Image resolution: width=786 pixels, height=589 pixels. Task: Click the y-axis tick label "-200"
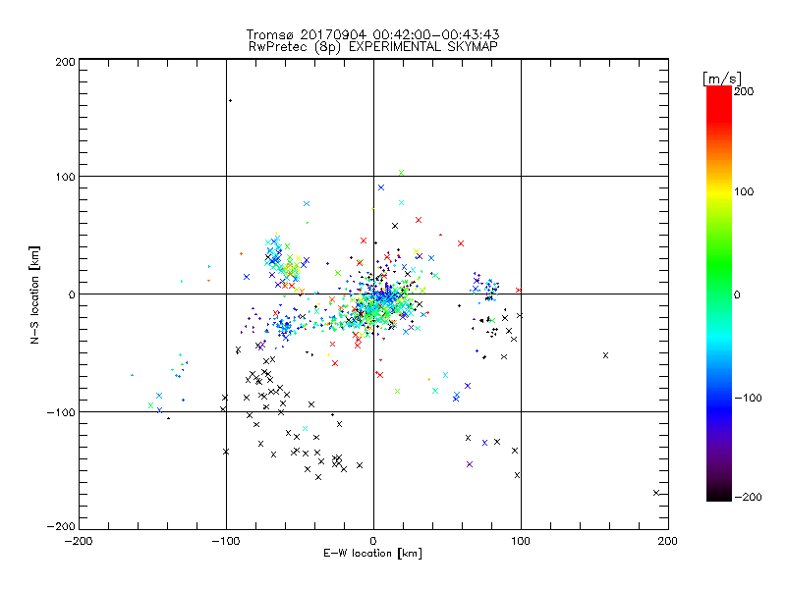pyautogui.click(x=61, y=527)
